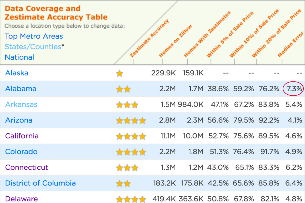Click the Median Error column header
Screen dimensions: 305x203
point(291,44)
